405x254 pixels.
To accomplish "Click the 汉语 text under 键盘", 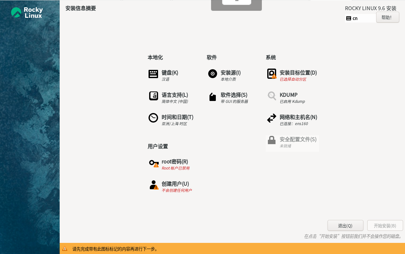I will (165, 79).
